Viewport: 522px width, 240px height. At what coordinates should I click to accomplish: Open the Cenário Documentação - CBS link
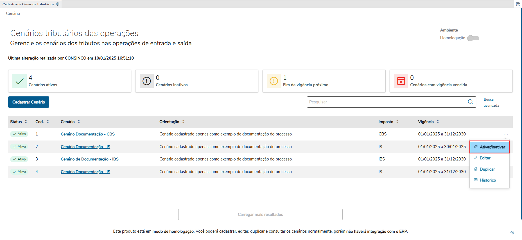pos(88,134)
